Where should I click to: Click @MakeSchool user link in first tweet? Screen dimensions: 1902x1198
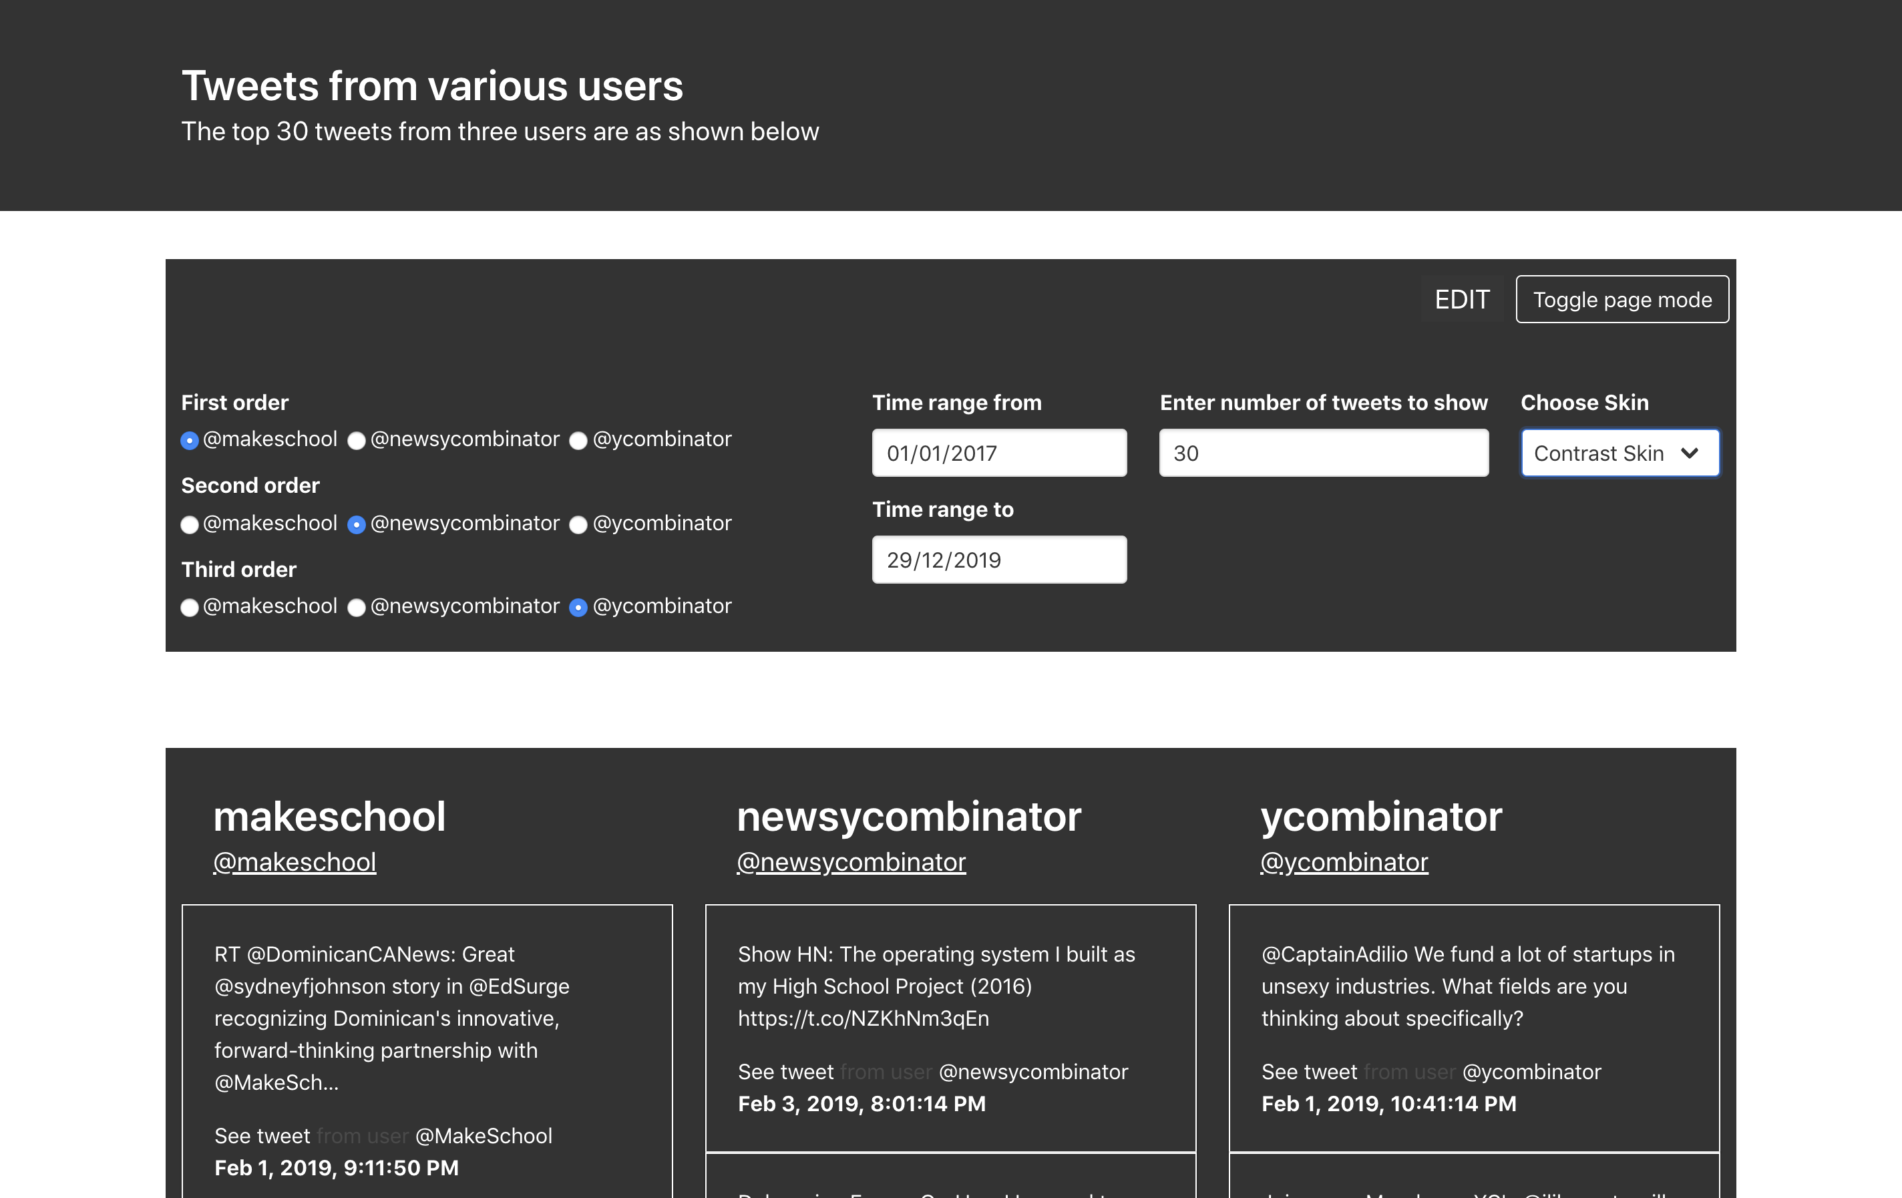coord(484,1136)
